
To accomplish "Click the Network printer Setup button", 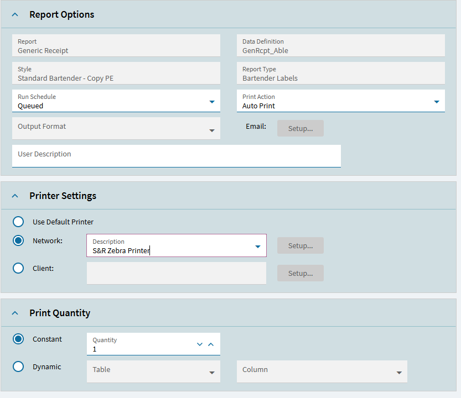I will pos(300,245).
